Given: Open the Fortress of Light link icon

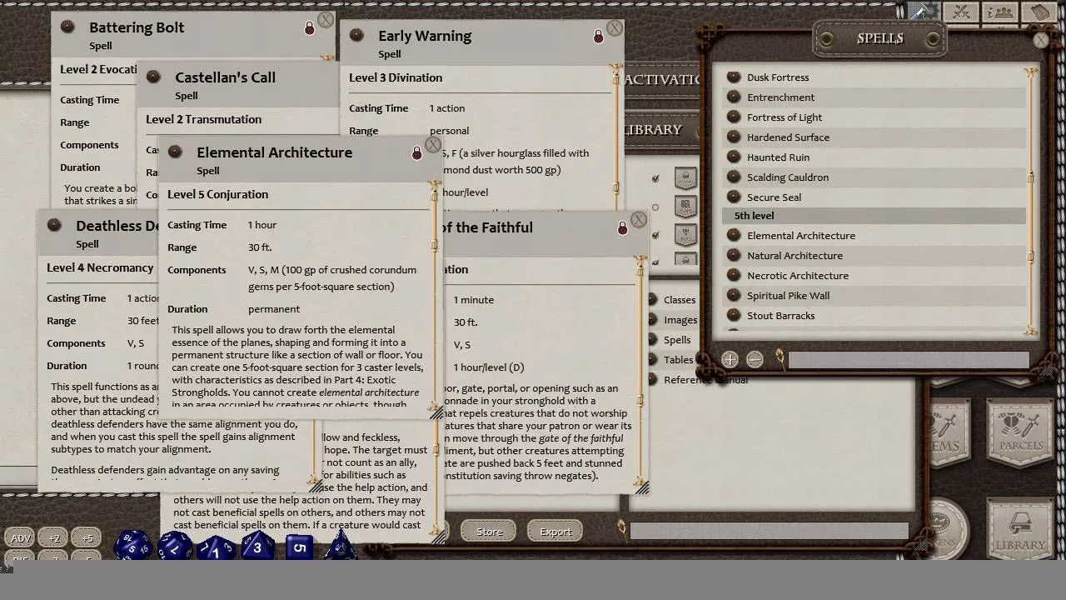Looking at the screenshot, I should tap(734, 117).
